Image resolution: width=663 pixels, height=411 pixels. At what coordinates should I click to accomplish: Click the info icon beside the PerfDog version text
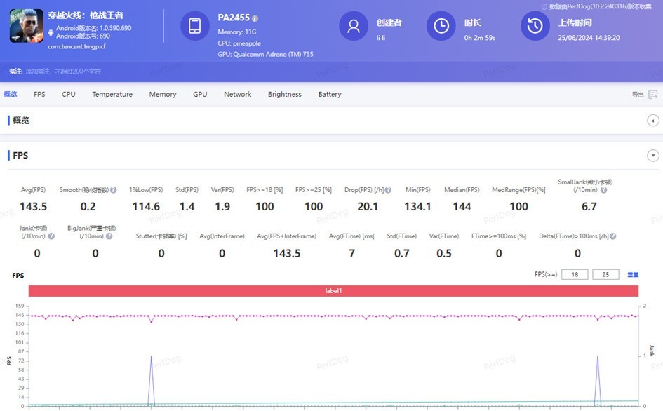tap(544, 6)
